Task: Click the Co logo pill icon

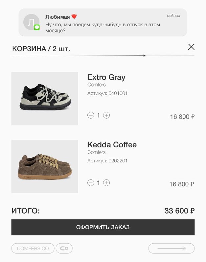Action: 64,248
